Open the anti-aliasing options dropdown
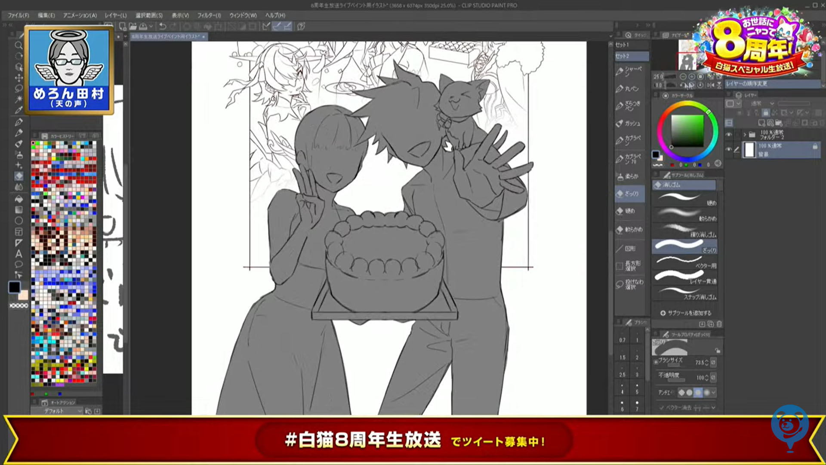Image resolution: width=826 pixels, height=465 pixels. tap(714, 392)
